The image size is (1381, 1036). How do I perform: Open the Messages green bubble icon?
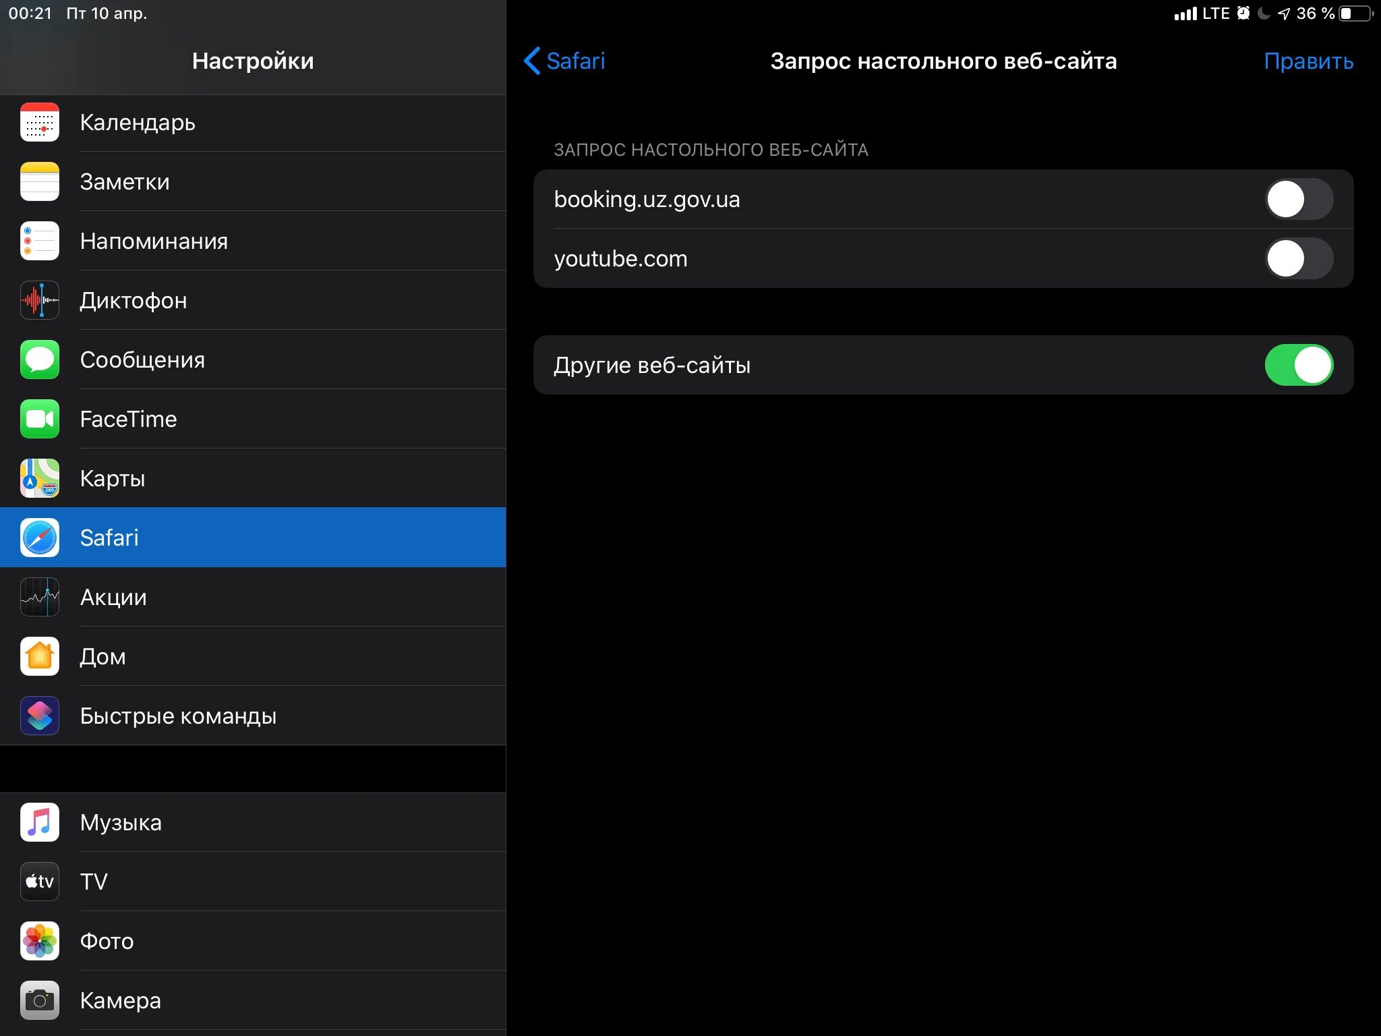pos(40,360)
